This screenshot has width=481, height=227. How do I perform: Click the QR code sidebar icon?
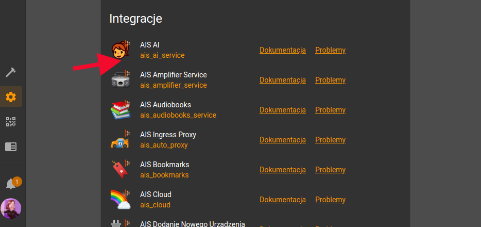point(11,122)
